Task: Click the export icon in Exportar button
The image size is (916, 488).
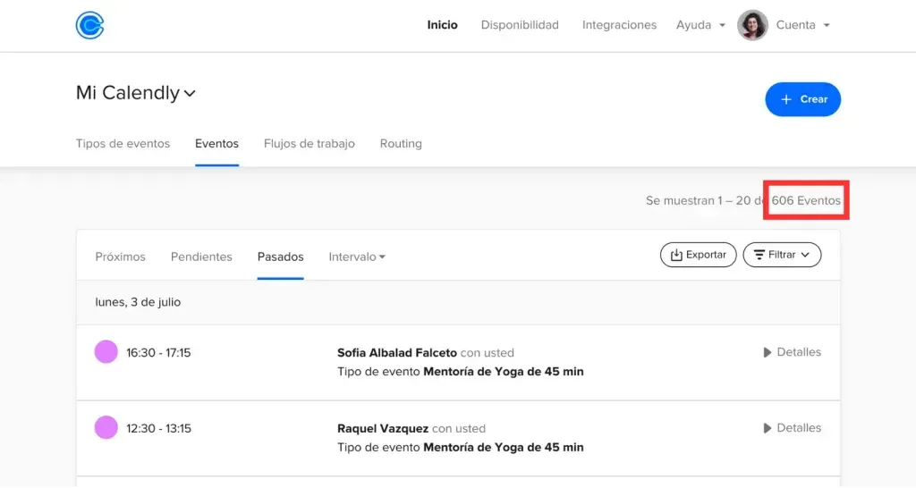Action: 676,255
